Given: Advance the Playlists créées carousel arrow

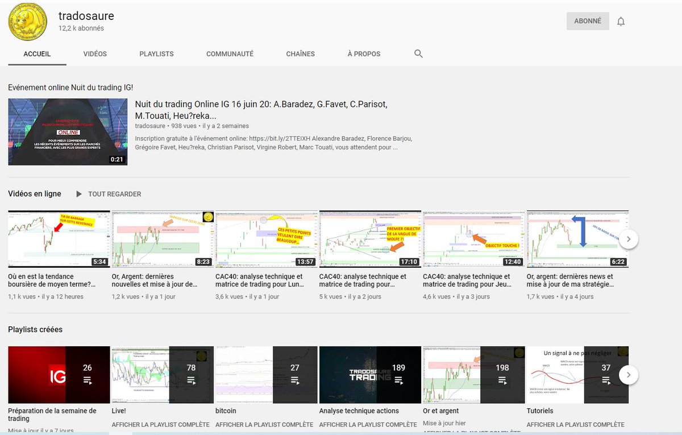Looking at the screenshot, I should [629, 375].
